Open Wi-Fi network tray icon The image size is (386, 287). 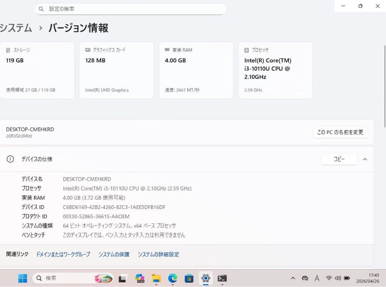point(329,278)
